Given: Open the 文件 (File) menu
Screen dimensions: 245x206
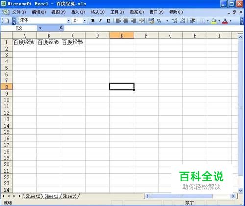Looking at the screenshot, I should point(19,12).
